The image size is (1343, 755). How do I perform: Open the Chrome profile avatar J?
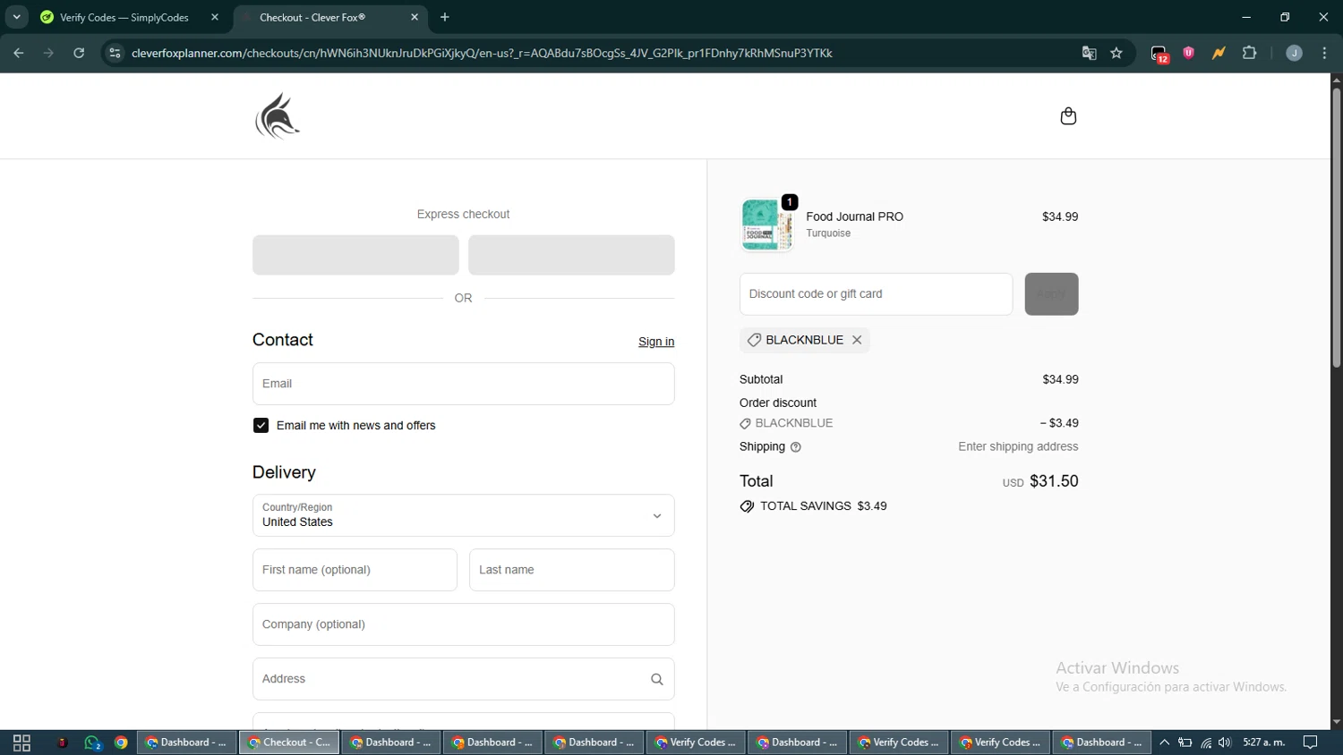pos(1294,54)
